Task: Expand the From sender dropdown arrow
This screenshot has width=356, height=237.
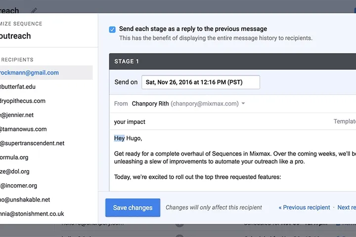Action: [243, 103]
